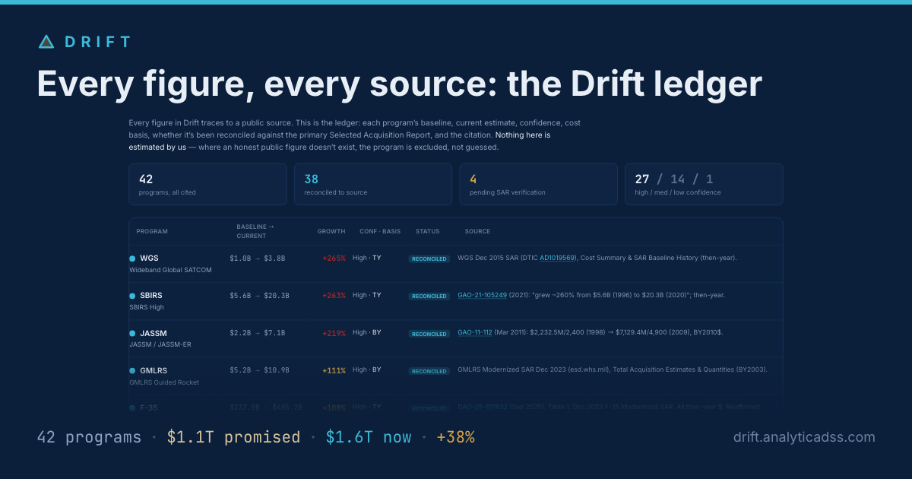Viewport: 912px width, 479px height.
Task: Sort by the GROWTH column header
Action: (331, 231)
